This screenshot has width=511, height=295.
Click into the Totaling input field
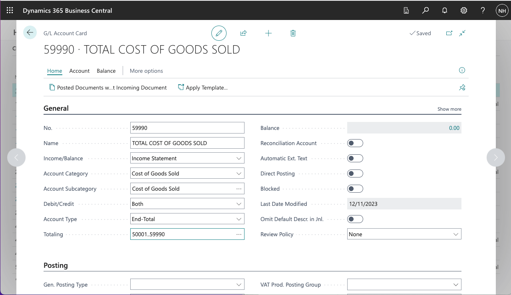coord(182,234)
